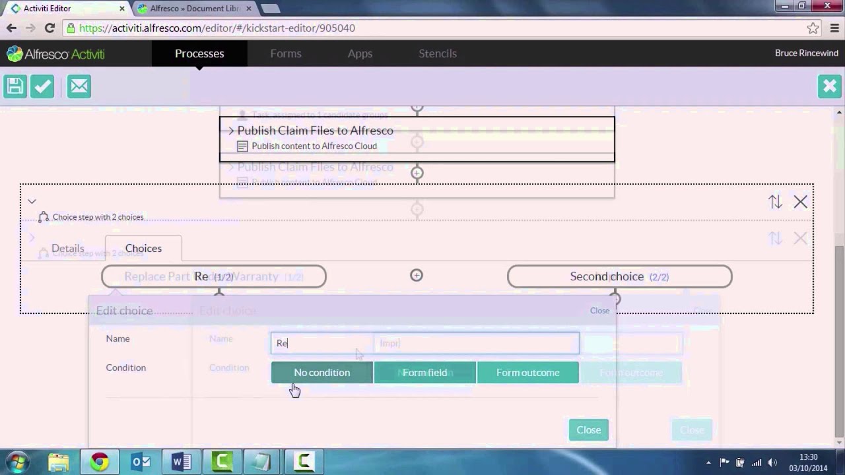The width and height of the screenshot is (845, 475).
Task: Click the HTTPS padlock icon in address bar
Action: point(71,28)
